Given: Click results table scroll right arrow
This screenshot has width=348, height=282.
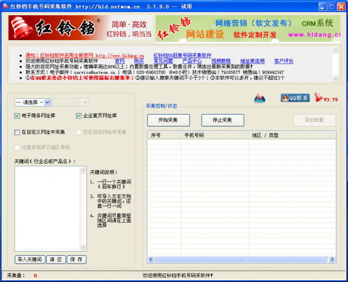Looking at the screenshot, I should [332, 259].
